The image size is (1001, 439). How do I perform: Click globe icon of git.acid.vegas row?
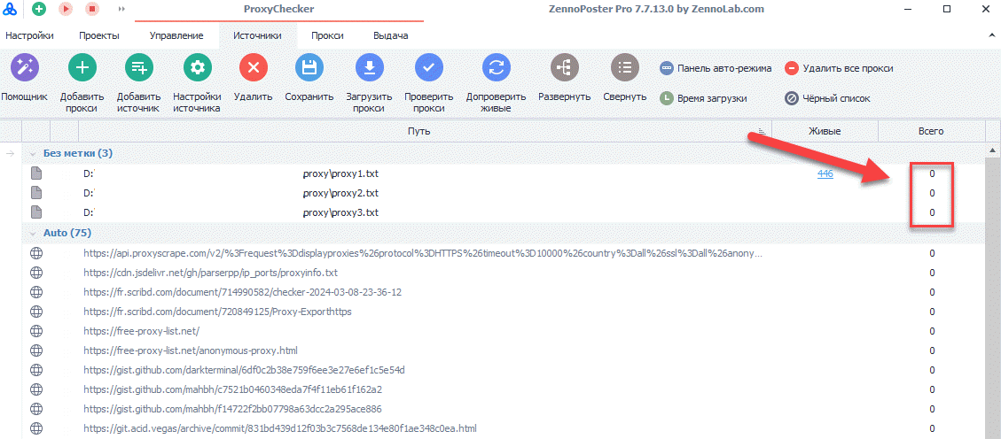[x=36, y=428]
